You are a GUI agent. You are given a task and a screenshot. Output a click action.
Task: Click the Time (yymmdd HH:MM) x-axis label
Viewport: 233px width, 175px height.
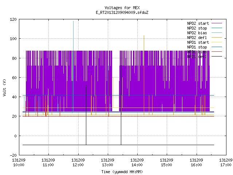122,172
